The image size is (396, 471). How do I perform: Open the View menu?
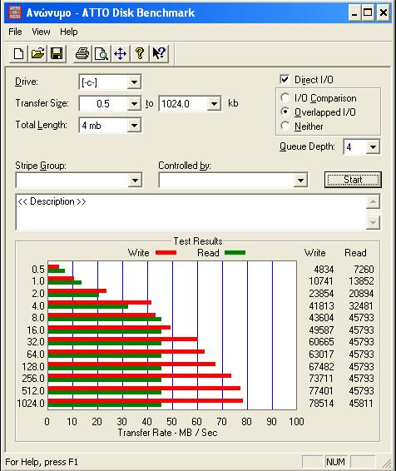coord(41,32)
